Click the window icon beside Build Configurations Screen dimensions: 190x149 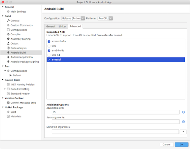(x=8, y=30)
